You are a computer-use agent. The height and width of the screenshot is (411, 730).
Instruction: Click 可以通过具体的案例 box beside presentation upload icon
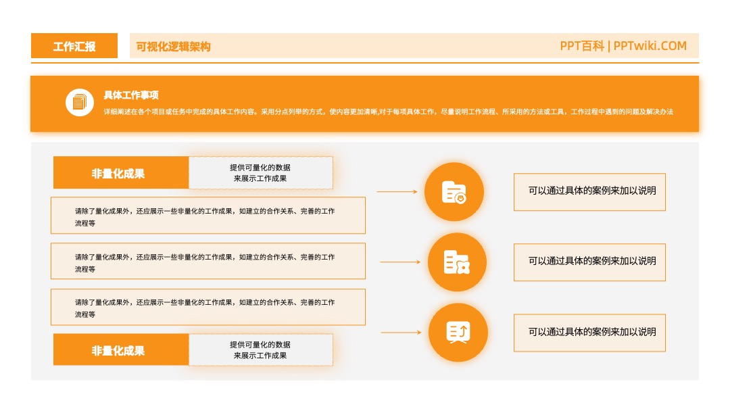click(589, 333)
